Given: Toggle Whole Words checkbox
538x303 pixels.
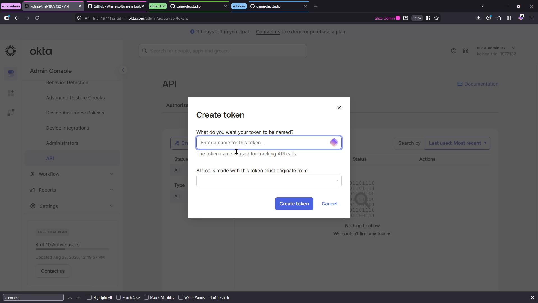Looking at the screenshot, I should tap(181, 297).
